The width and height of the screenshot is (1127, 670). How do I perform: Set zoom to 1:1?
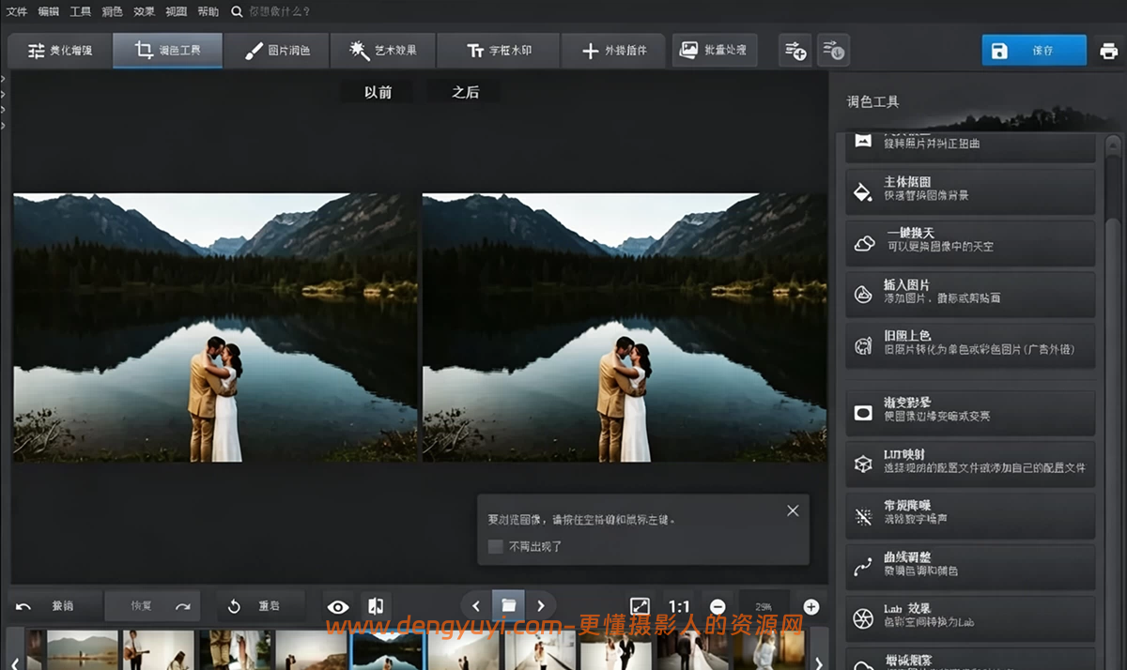(679, 607)
